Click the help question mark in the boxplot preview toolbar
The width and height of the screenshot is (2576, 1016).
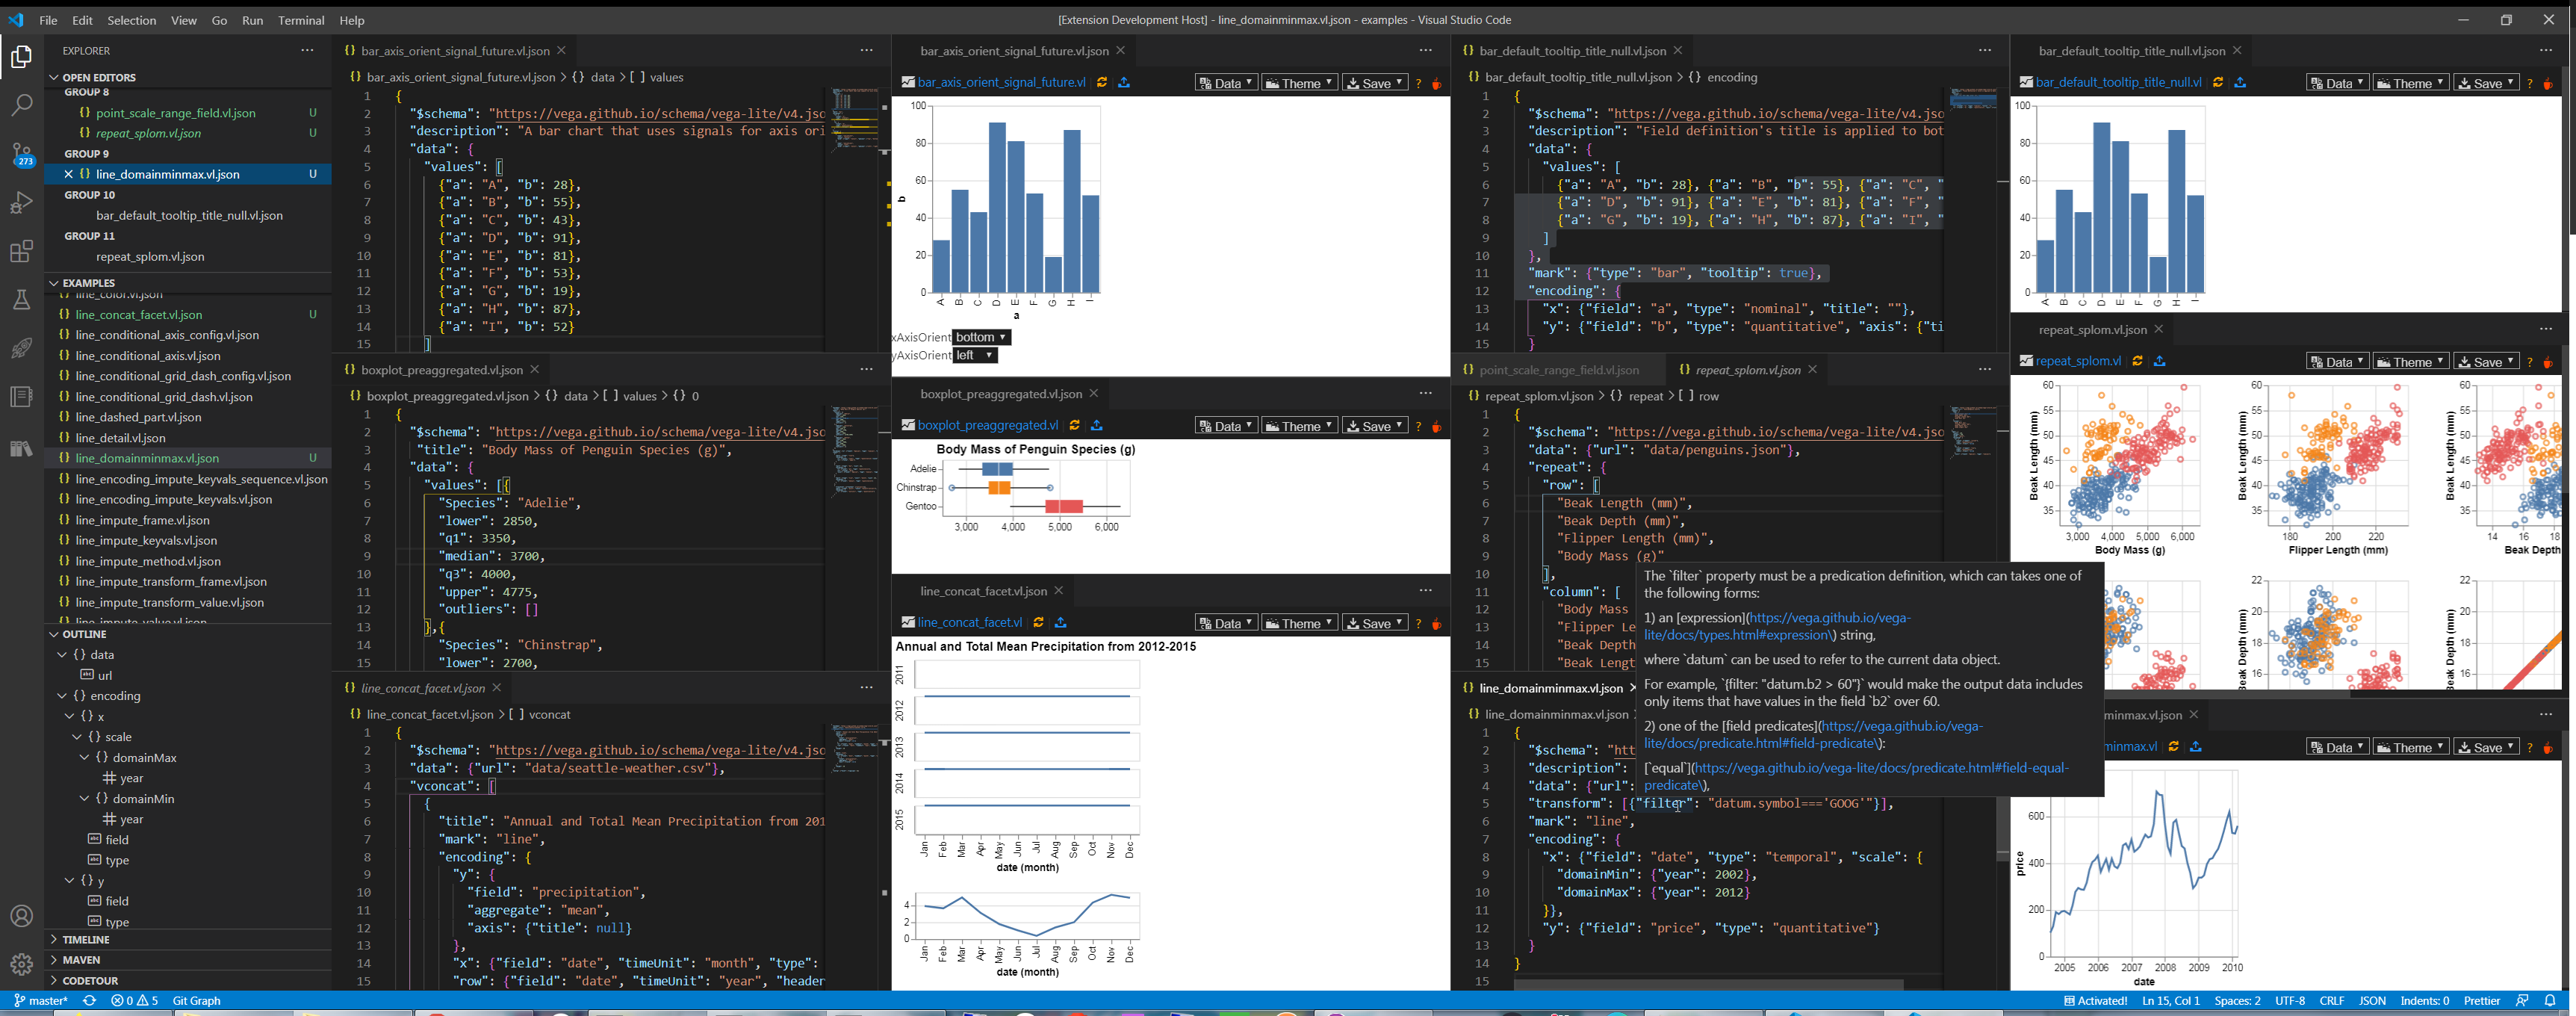click(1418, 425)
